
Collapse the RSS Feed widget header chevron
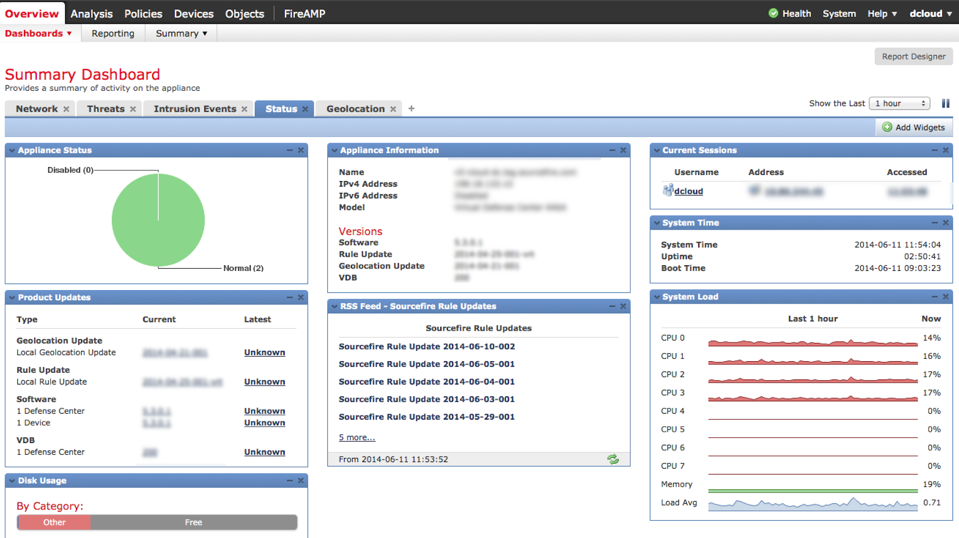click(333, 306)
